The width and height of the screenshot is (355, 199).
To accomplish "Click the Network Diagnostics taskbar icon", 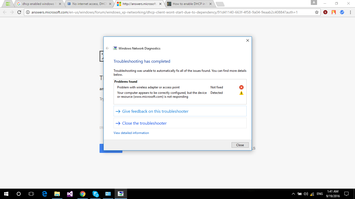I will (x=121, y=194).
